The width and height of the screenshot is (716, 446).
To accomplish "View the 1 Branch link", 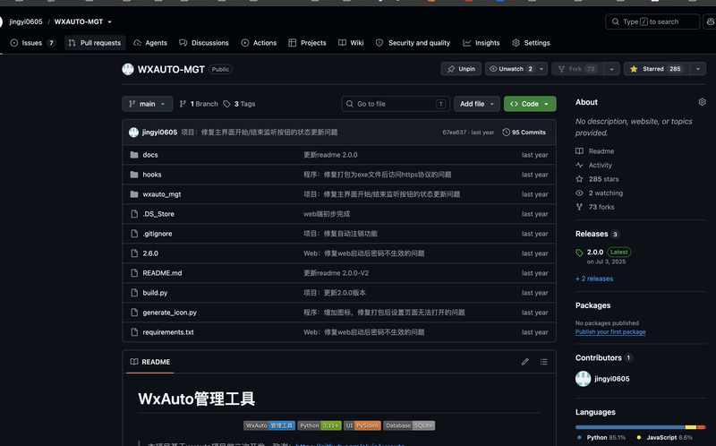I will pos(199,104).
